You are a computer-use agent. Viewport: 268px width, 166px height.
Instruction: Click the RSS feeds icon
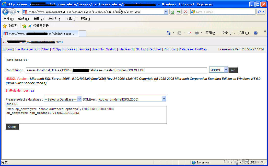tap(179, 33)
